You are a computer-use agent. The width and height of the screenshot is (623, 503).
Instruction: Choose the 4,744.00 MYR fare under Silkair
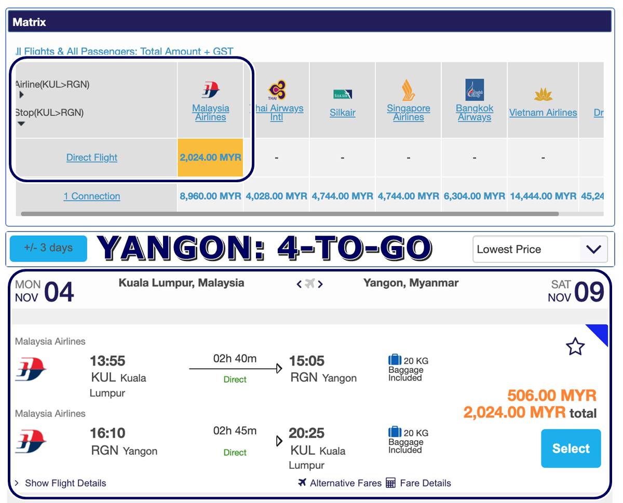pyautogui.click(x=343, y=196)
